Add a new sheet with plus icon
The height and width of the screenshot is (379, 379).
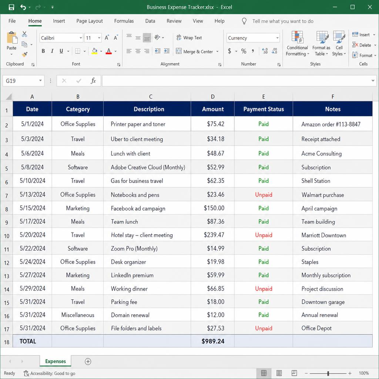tap(88, 362)
